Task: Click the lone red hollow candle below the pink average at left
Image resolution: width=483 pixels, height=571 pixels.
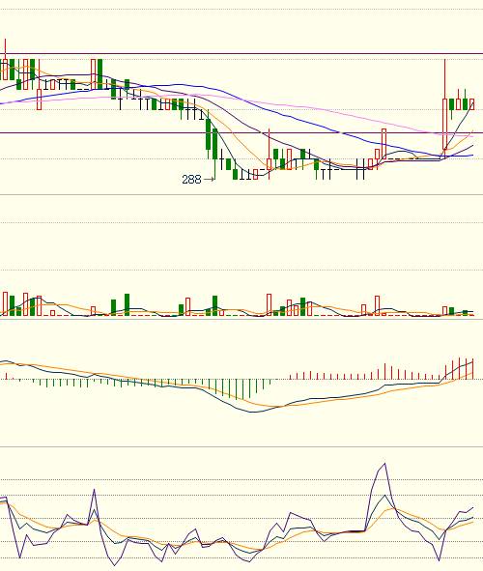Action: click(40, 100)
